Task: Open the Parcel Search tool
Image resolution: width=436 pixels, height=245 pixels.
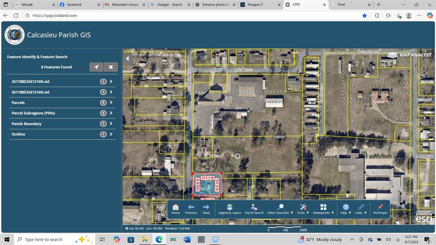Action: [x=254, y=209]
